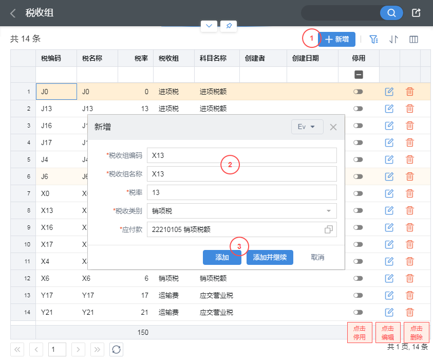Open the column settings icon
Viewport: 433px width, 359px height.
click(x=413, y=39)
